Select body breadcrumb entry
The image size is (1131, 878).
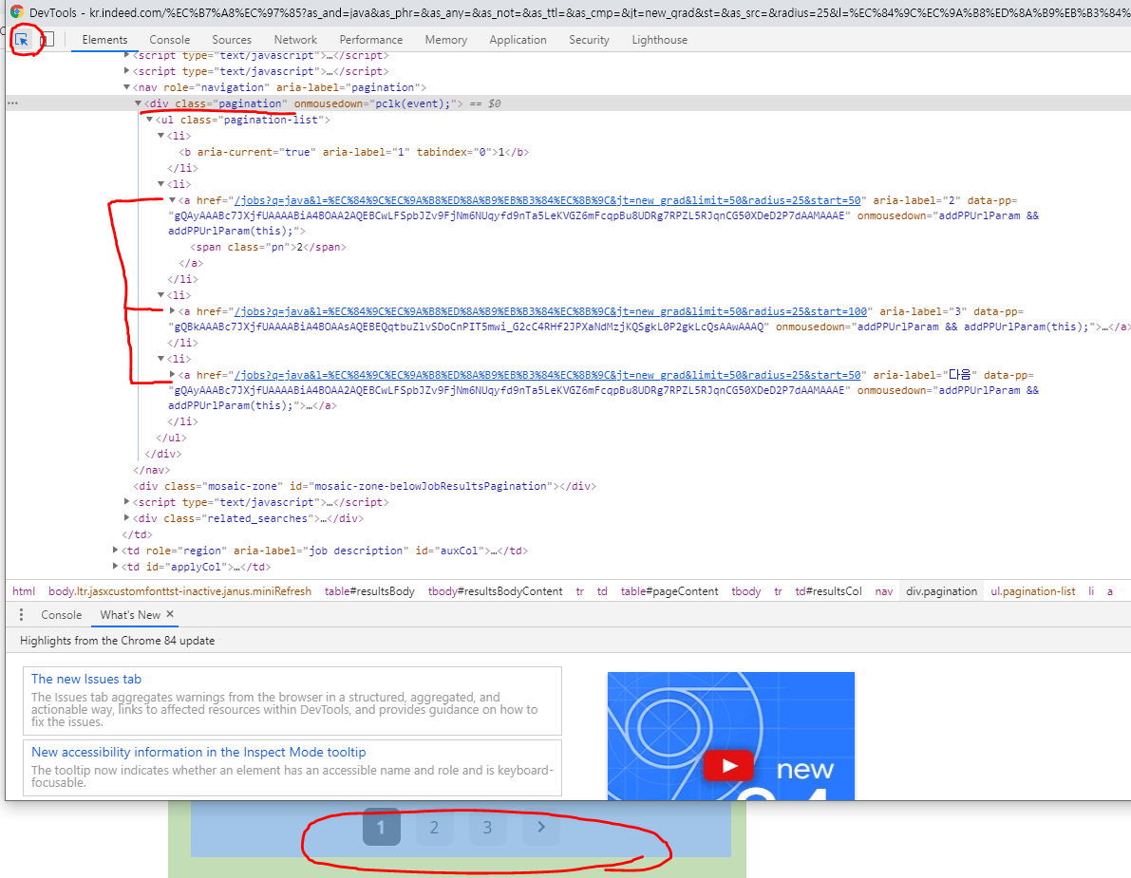coord(179,591)
